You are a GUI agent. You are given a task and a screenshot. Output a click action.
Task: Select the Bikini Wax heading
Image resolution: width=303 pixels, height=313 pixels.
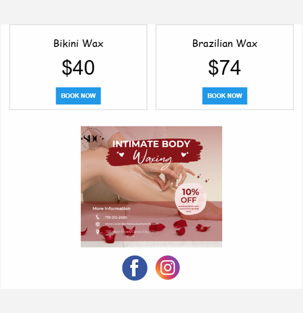pos(78,43)
